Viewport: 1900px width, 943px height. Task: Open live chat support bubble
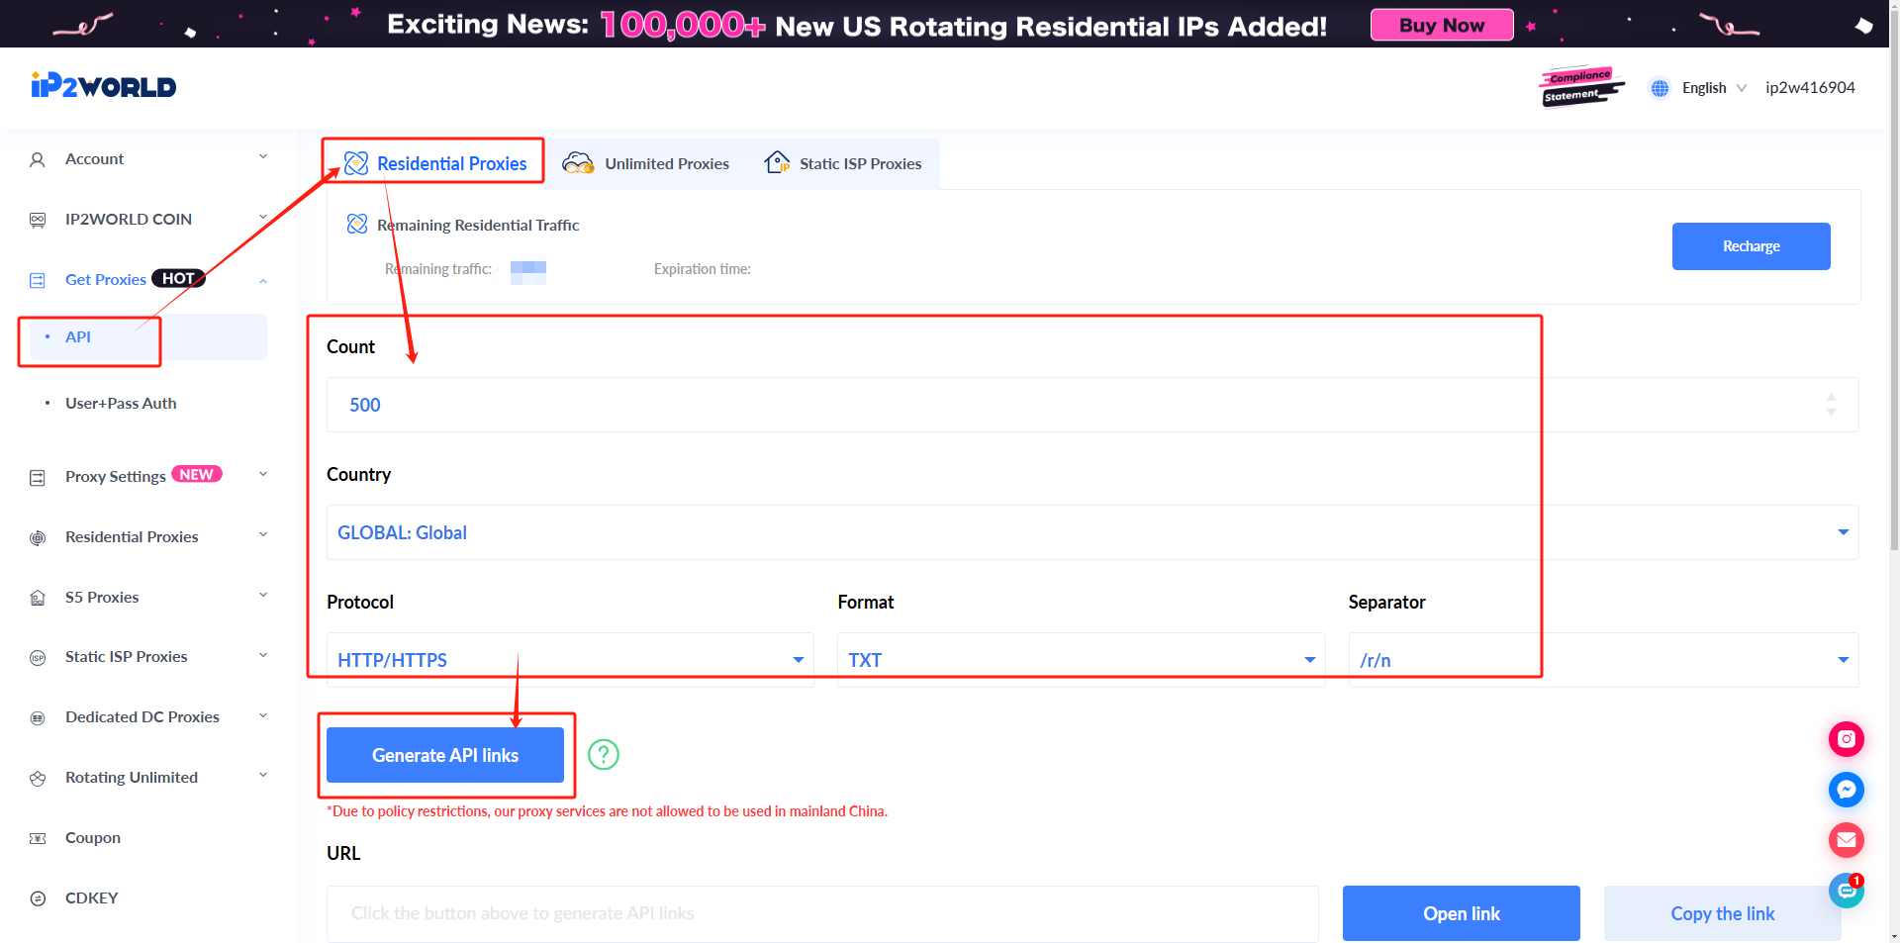(1846, 891)
